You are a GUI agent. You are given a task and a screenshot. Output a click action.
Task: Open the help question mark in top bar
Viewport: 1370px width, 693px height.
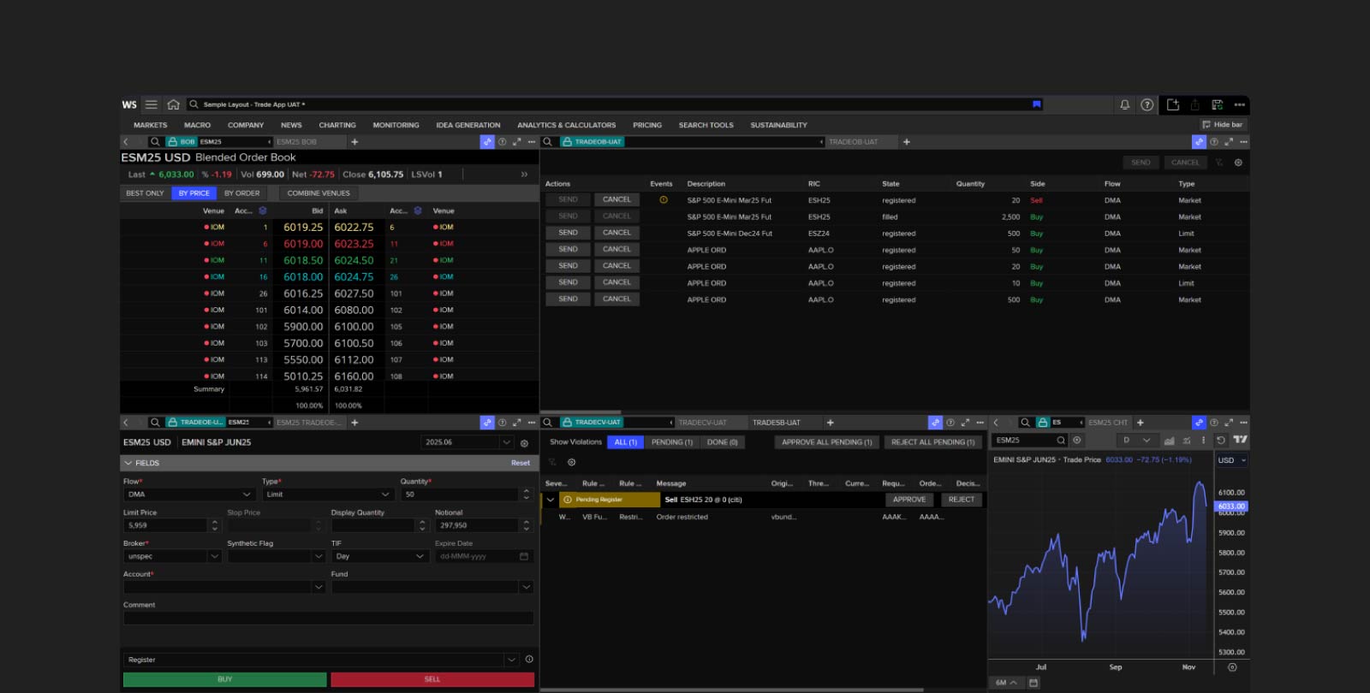[x=1147, y=104]
